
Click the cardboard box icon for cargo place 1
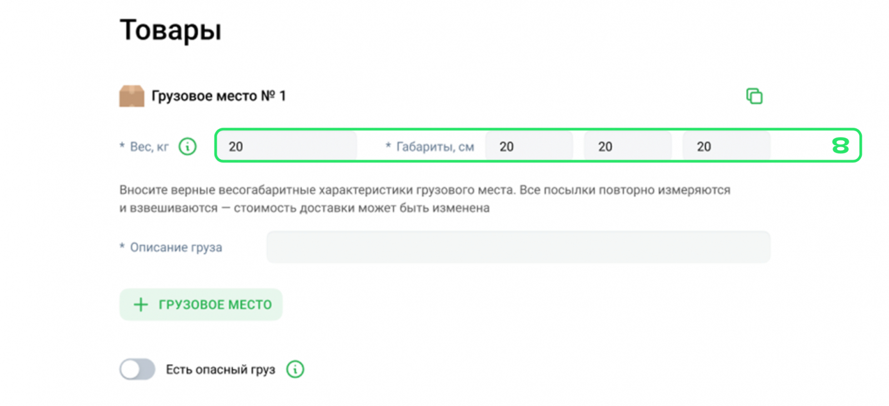click(x=132, y=96)
